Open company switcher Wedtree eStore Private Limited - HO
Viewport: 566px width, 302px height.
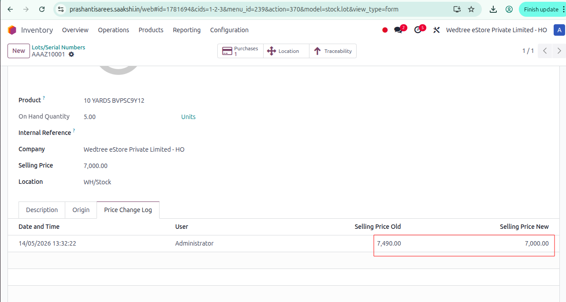click(496, 30)
